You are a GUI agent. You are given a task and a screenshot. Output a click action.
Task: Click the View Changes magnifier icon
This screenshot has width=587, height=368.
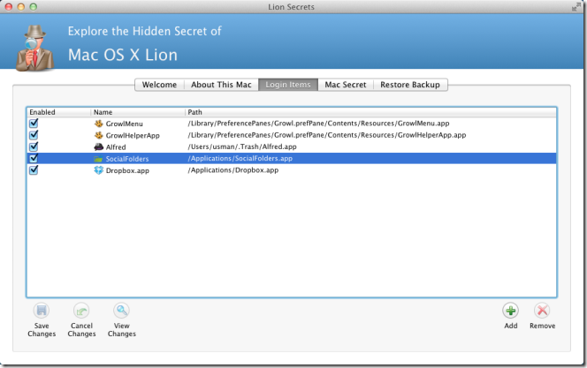pos(121,311)
